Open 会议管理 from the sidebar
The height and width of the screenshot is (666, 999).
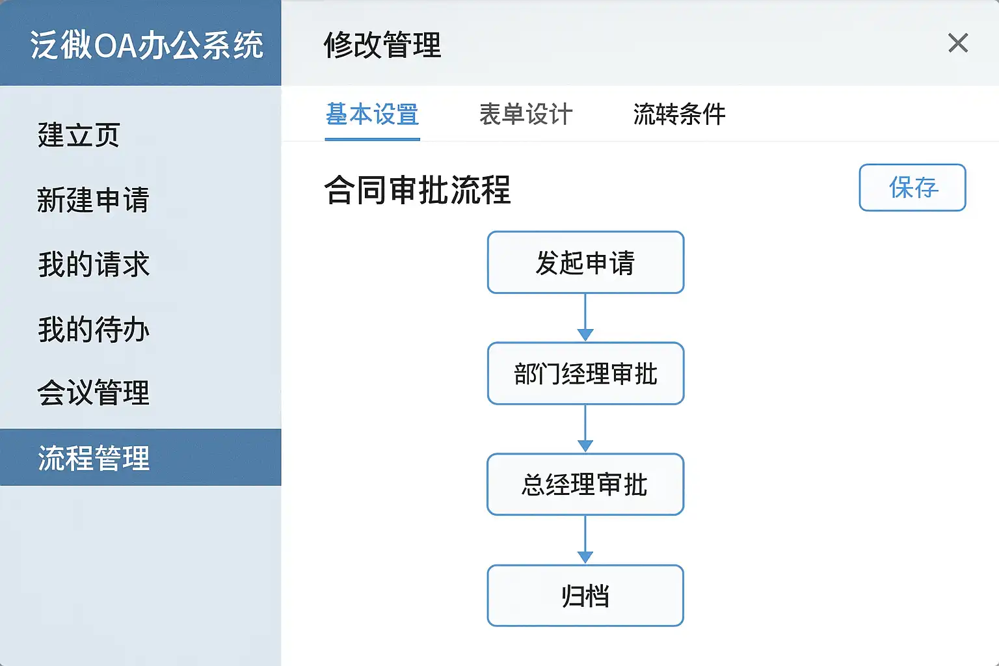coord(94,393)
